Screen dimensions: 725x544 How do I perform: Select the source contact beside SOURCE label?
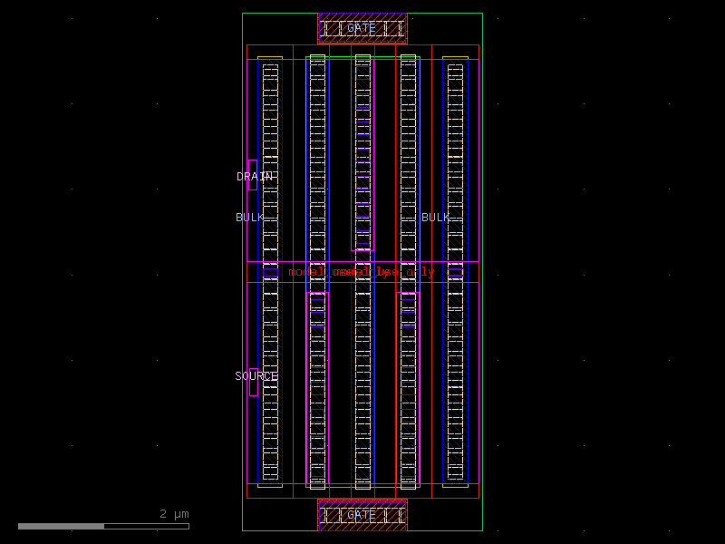pos(254,387)
